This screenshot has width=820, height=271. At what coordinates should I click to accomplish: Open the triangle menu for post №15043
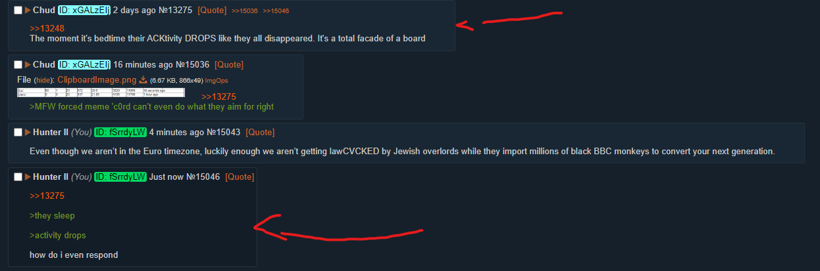28,133
